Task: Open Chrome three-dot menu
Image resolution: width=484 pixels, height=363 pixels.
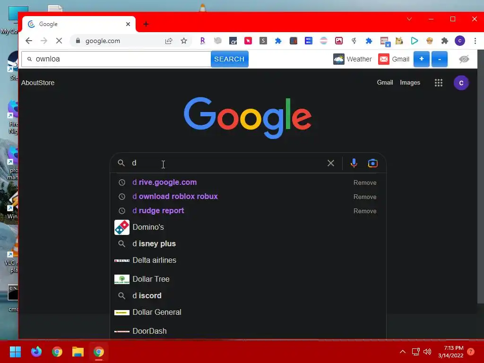Action: (x=475, y=41)
